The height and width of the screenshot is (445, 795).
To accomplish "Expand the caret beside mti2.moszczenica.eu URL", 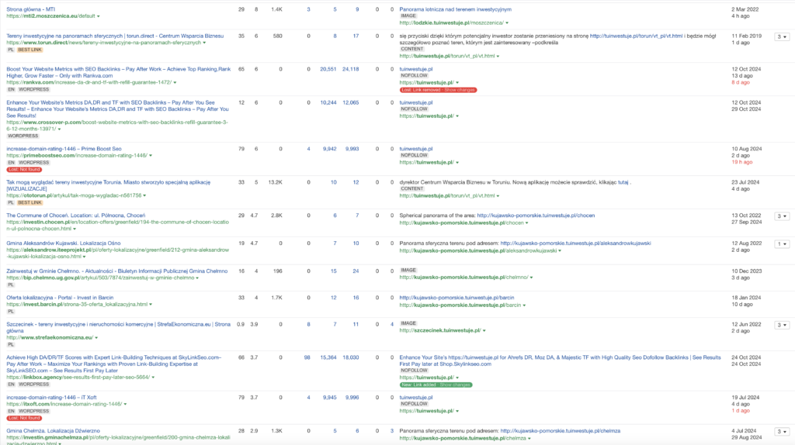I will click(99, 16).
